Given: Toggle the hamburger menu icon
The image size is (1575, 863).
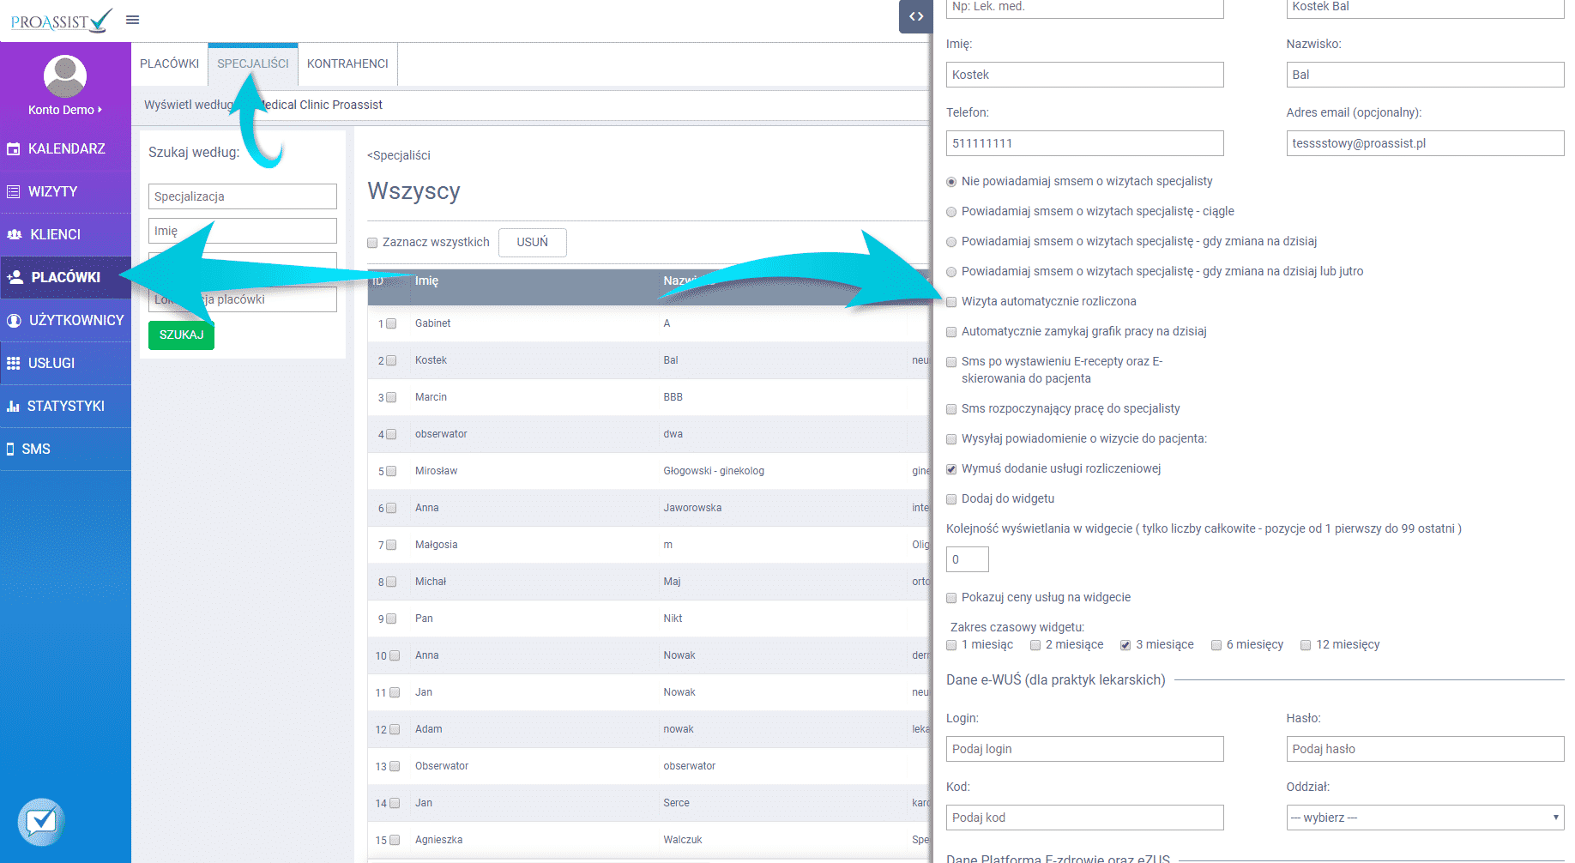Looking at the screenshot, I should point(133,20).
